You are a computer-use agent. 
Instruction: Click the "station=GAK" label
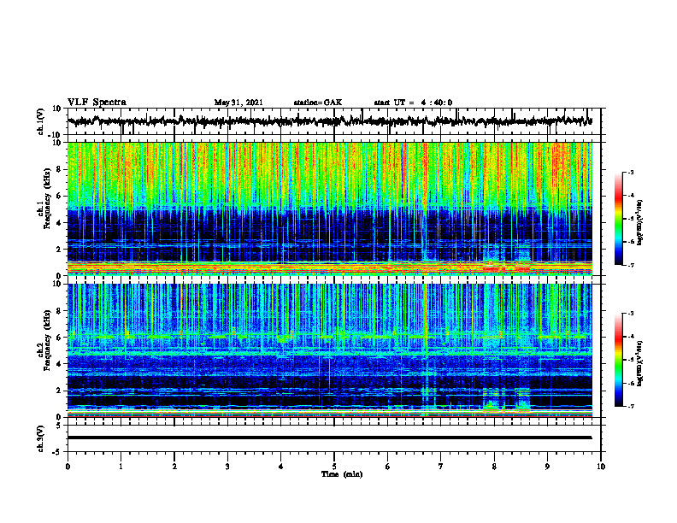pos(318,103)
